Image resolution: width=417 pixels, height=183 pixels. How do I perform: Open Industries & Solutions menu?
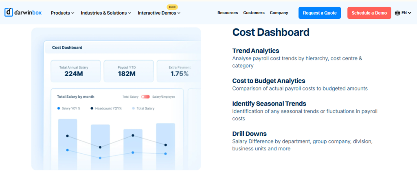click(106, 13)
